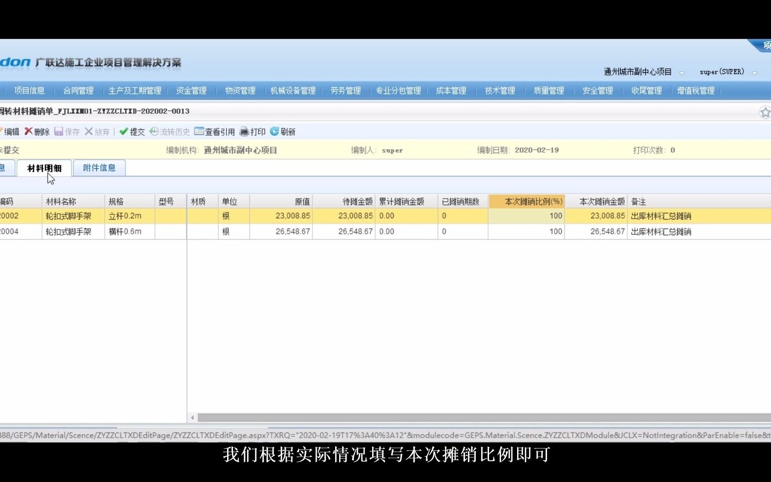Open the 劳务管理 menu
This screenshot has height=482, width=771.
click(346, 91)
